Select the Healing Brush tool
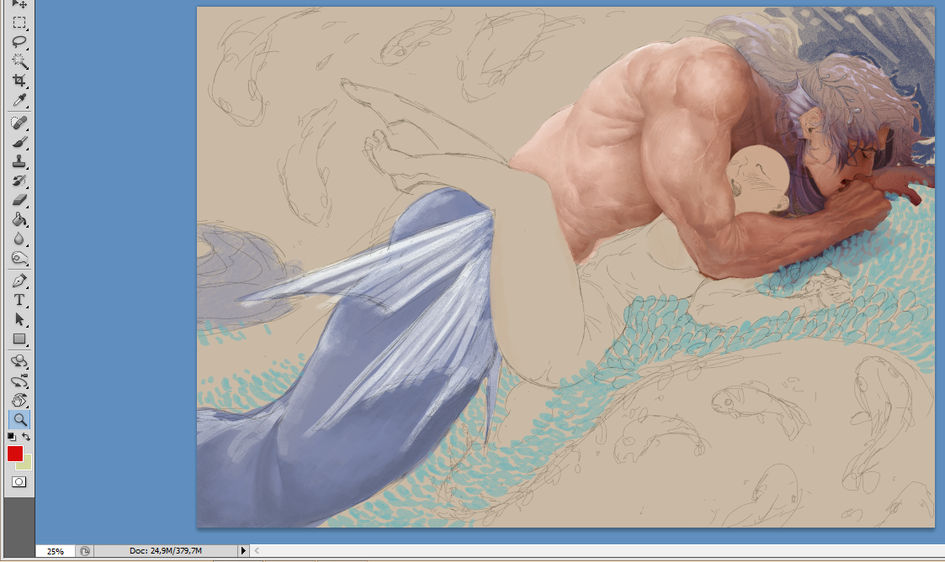This screenshot has width=945, height=562. click(19, 123)
